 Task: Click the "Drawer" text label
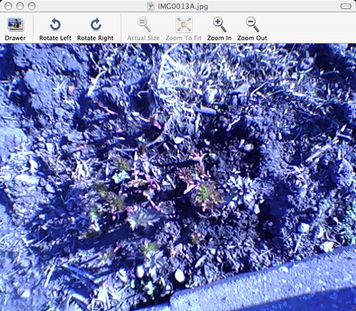click(15, 38)
